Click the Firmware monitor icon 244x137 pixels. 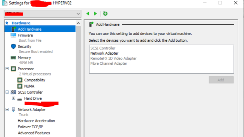tap(13, 35)
